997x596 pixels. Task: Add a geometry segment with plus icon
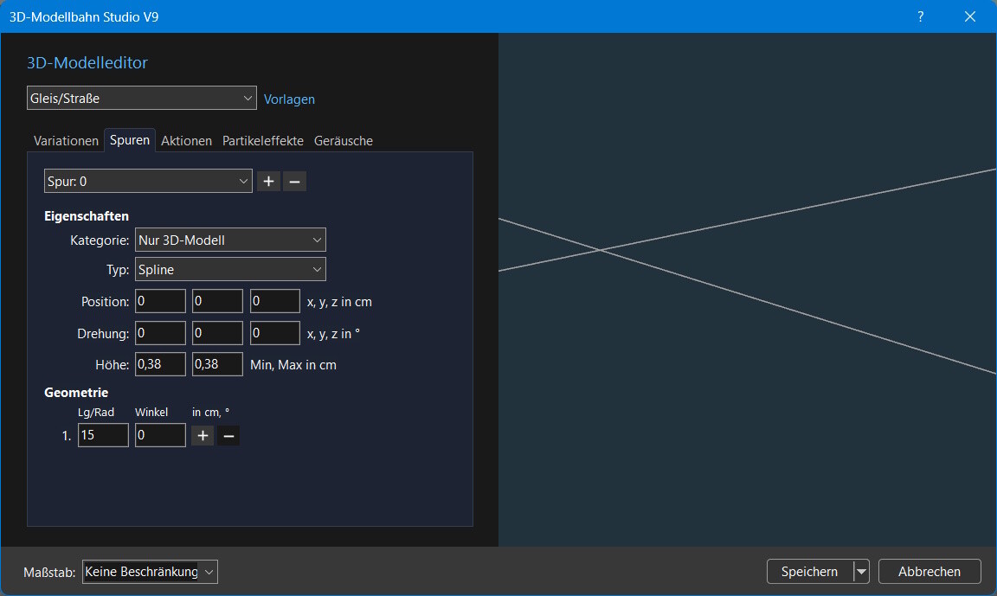[x=203, y=436]
